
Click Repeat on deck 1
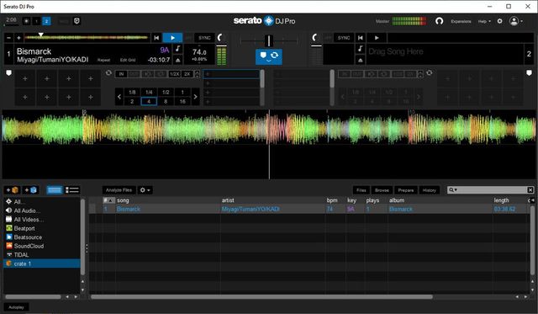pos(103,60)
